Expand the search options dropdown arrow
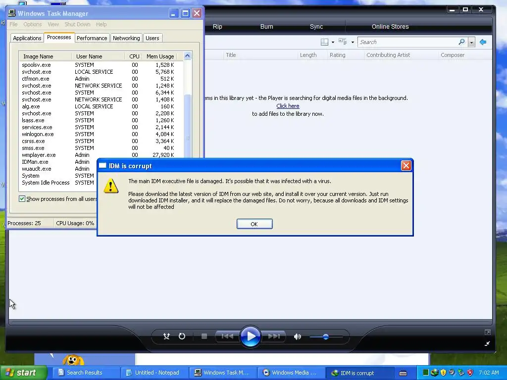 tap(471, 43)
